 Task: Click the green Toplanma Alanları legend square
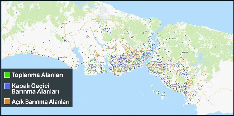(7, 75)
